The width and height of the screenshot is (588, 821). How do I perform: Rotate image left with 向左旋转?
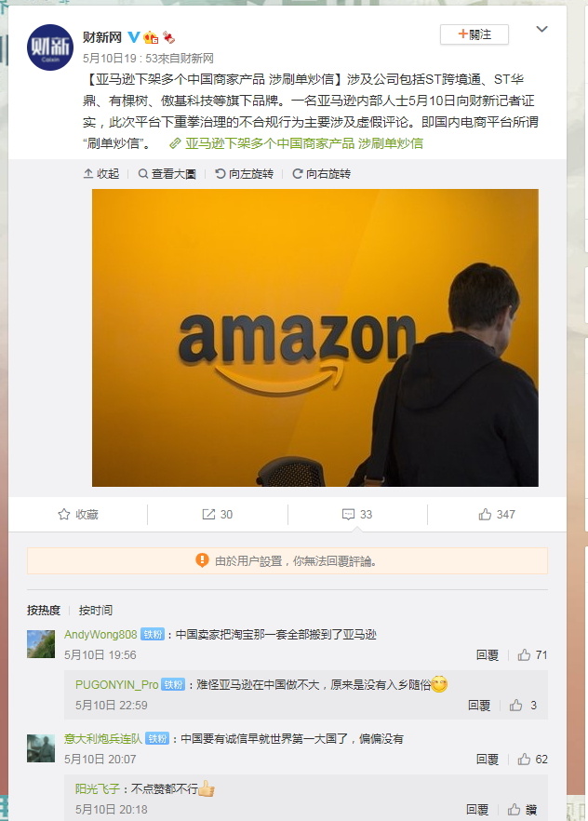click(245, 174)
